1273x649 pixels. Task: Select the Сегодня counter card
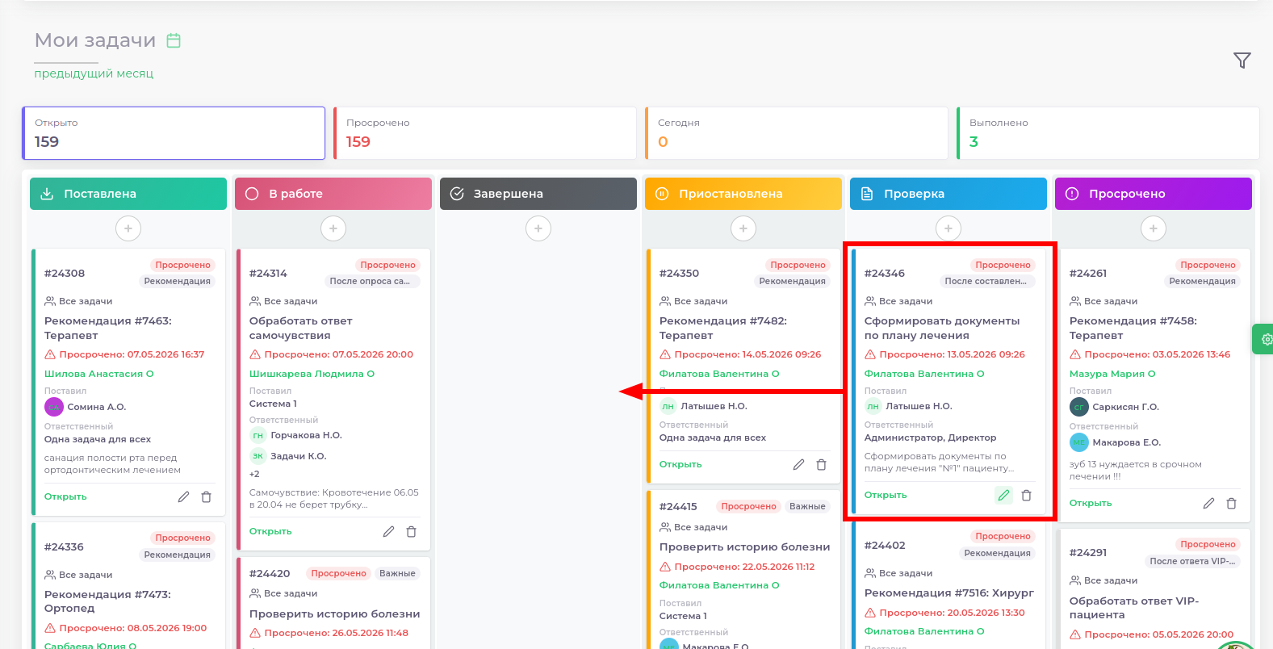point(797,133)
